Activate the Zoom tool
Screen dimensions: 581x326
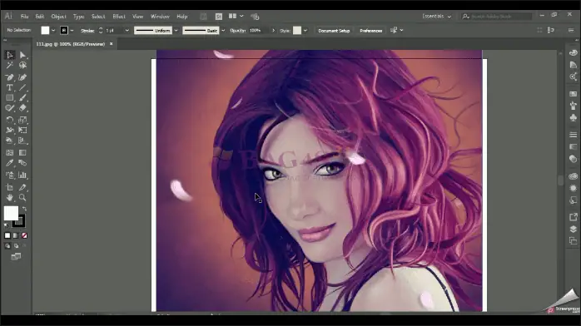[22, 198]
